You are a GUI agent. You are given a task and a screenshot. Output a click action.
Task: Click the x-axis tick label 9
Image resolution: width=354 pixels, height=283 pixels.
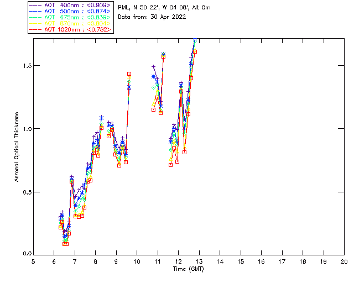point(116,262)
